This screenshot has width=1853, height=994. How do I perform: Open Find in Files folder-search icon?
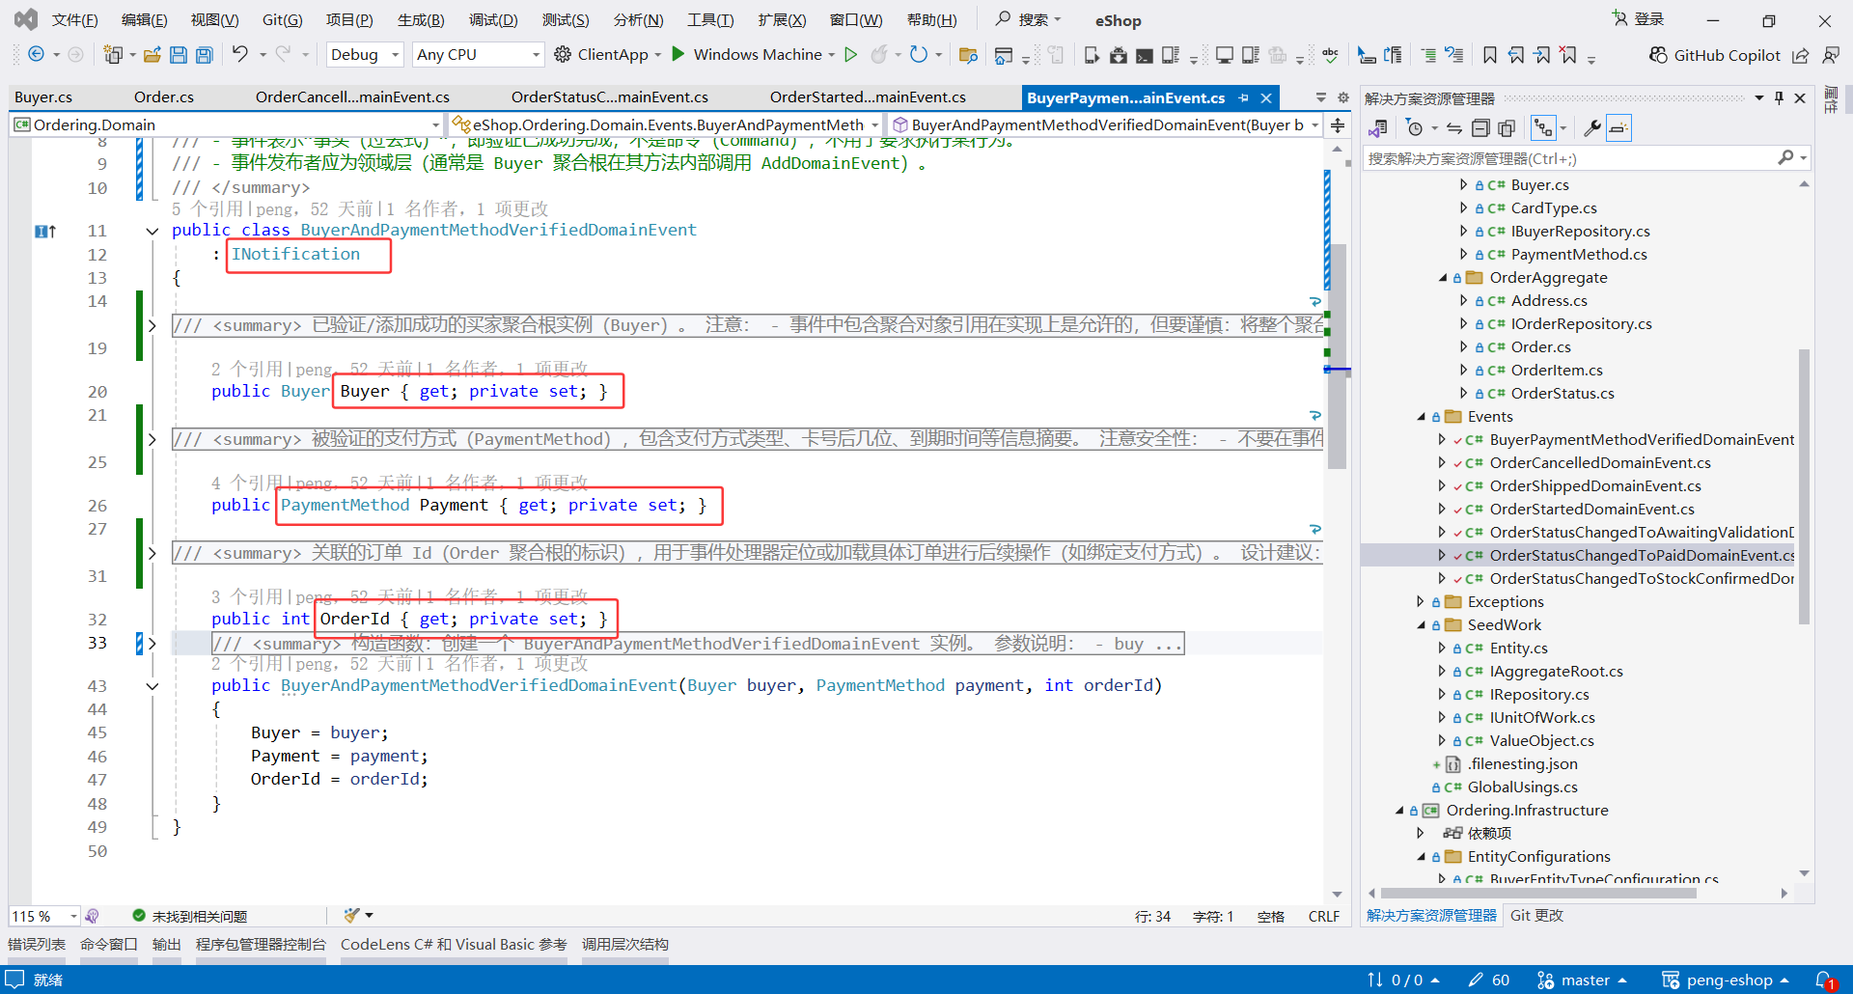point(968,55)
